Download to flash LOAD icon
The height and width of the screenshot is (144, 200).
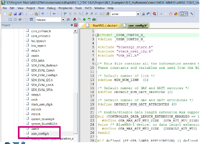click(31, 19)
